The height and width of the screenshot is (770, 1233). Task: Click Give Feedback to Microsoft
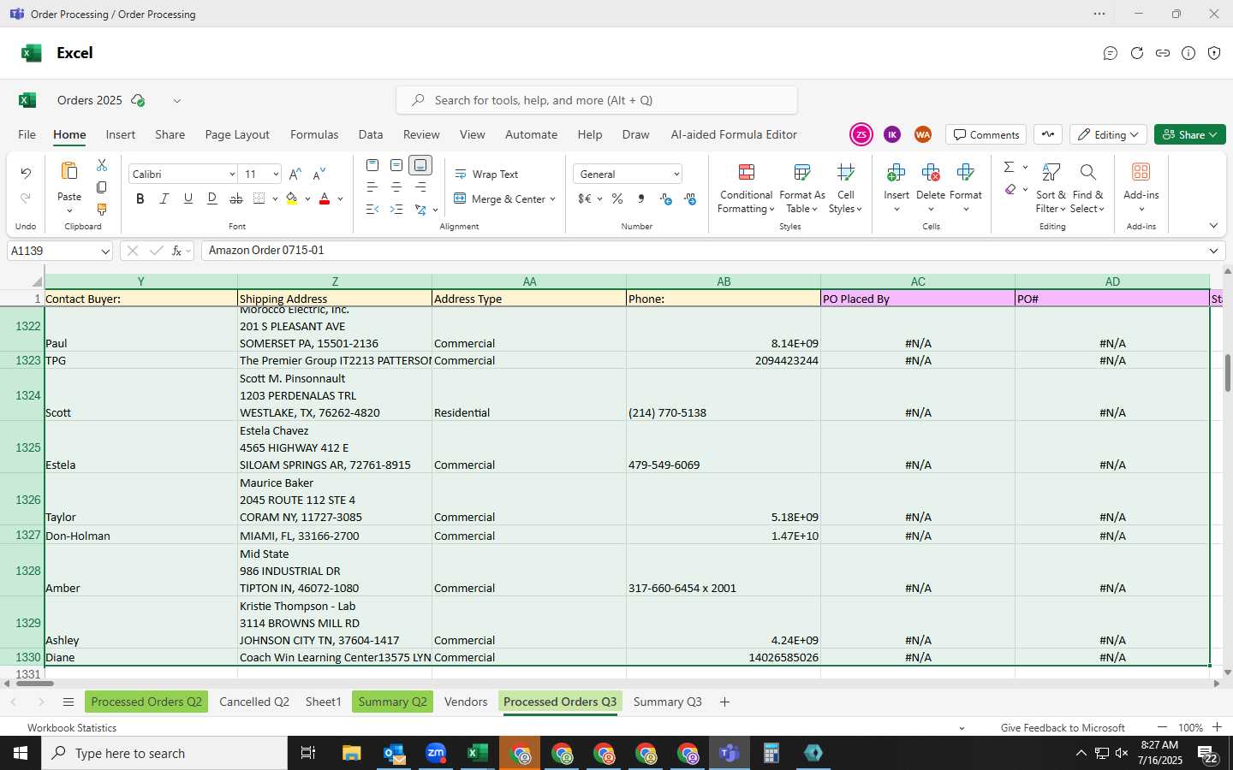1063,728
